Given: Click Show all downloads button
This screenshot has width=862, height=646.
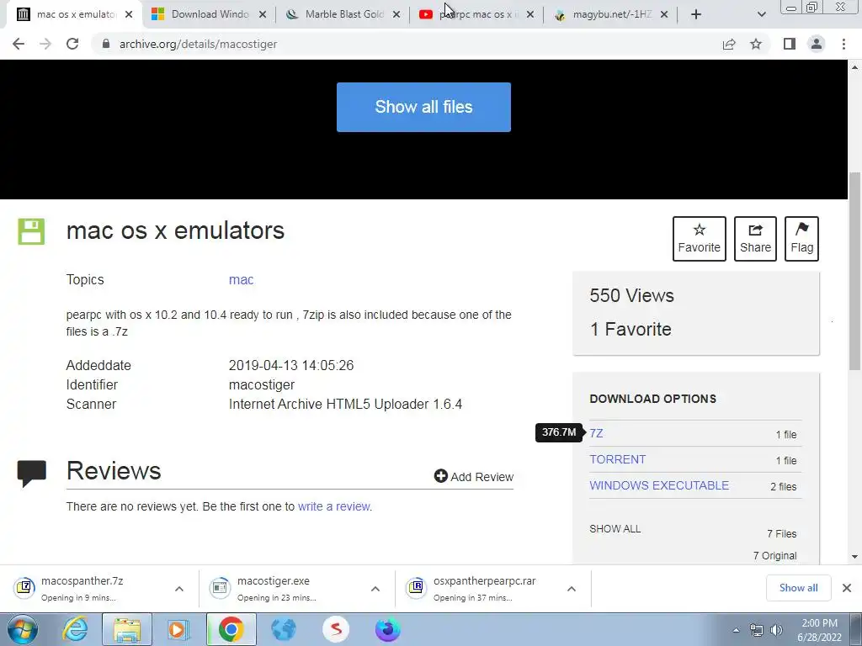Looking at the screenshot, I should click(798, 588).
